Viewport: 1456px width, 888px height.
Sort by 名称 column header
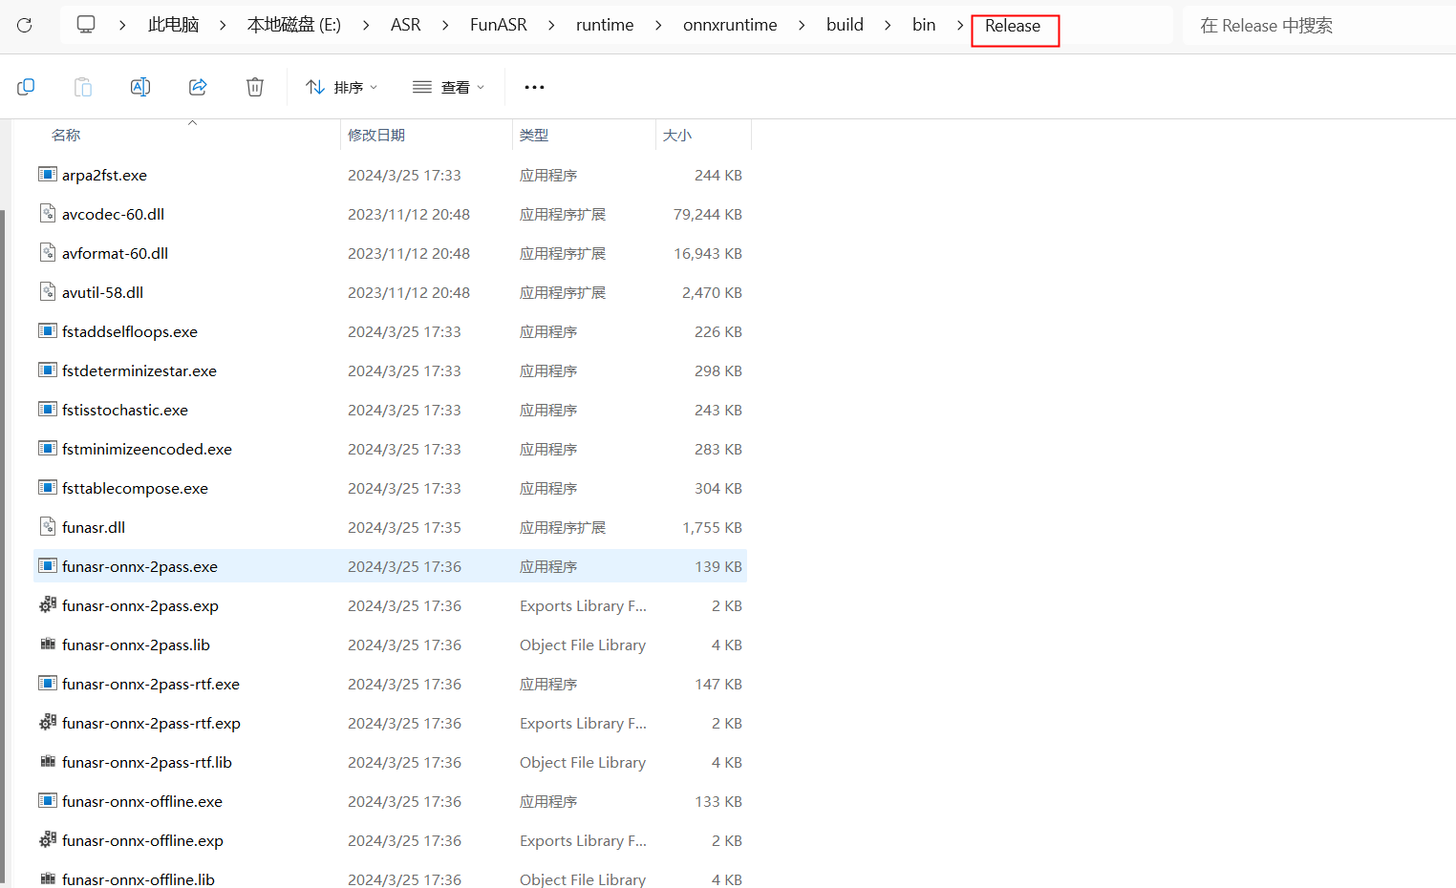coord(66,135)
